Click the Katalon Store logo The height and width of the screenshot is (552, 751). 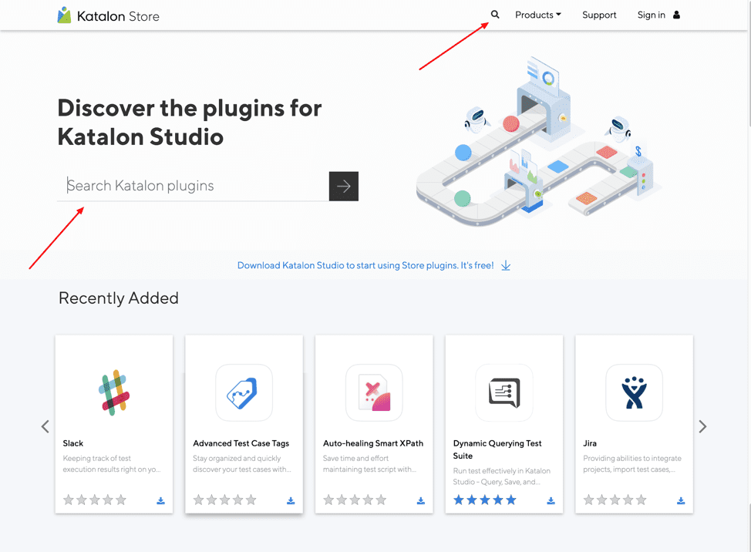(108, 15)
